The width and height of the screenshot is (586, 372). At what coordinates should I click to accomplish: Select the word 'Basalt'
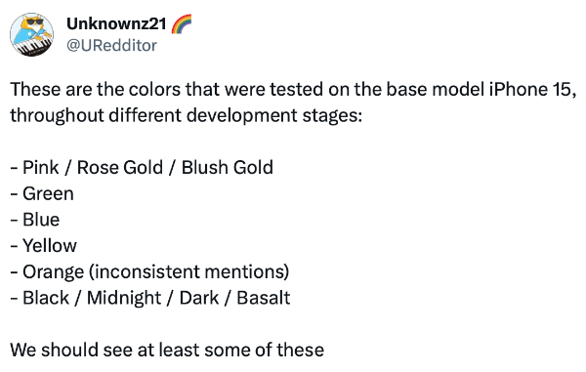pos(263,298)
